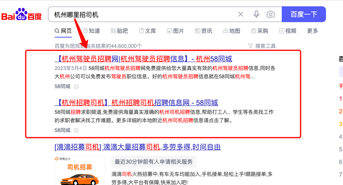Viewport: 343px width, 185px height.
Task: Click the 最近30分钟前有人申请相关服务 tag
Action: pos(154,162)
